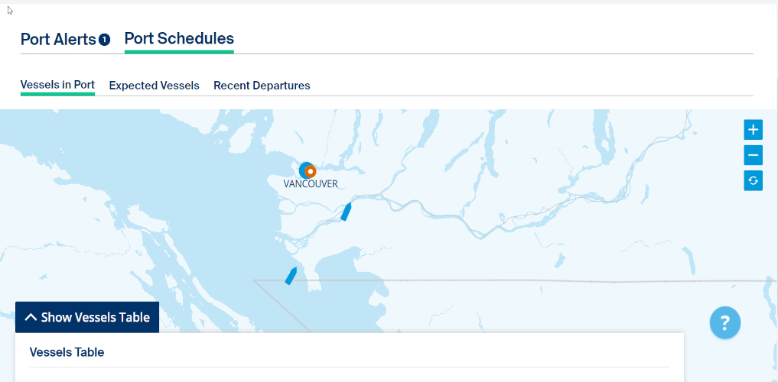Select the vessel icon on the Fraser River
778x382 pixels.
[346, 212]
